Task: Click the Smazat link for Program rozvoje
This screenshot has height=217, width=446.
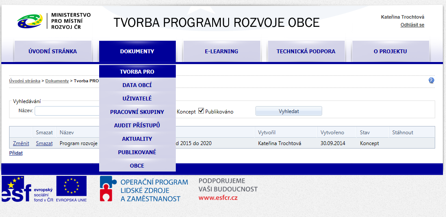Action: click(44, 143)
